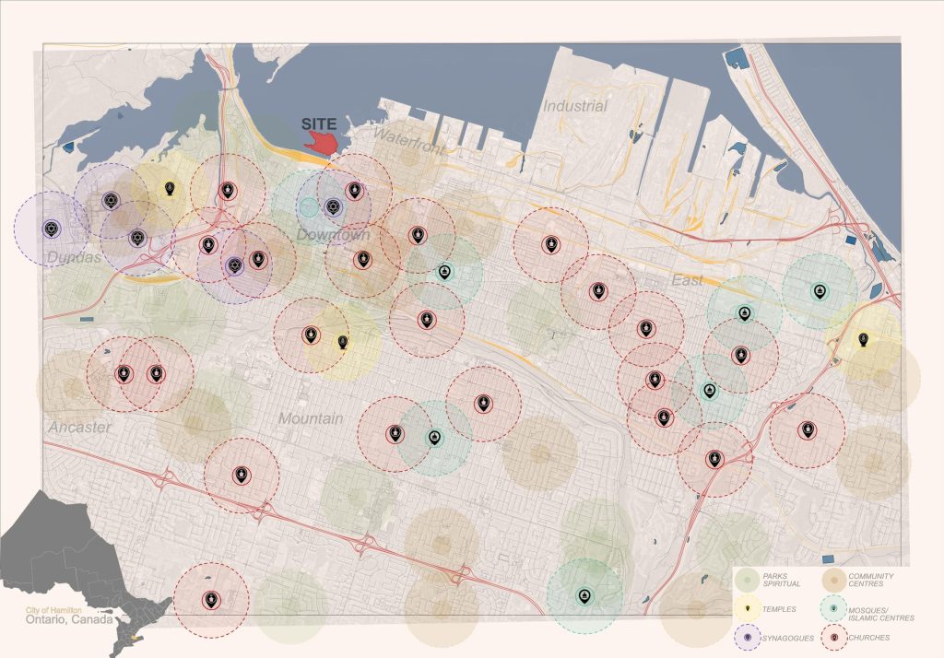Select left church marker of pair above Ancaster

pos(124,374)
